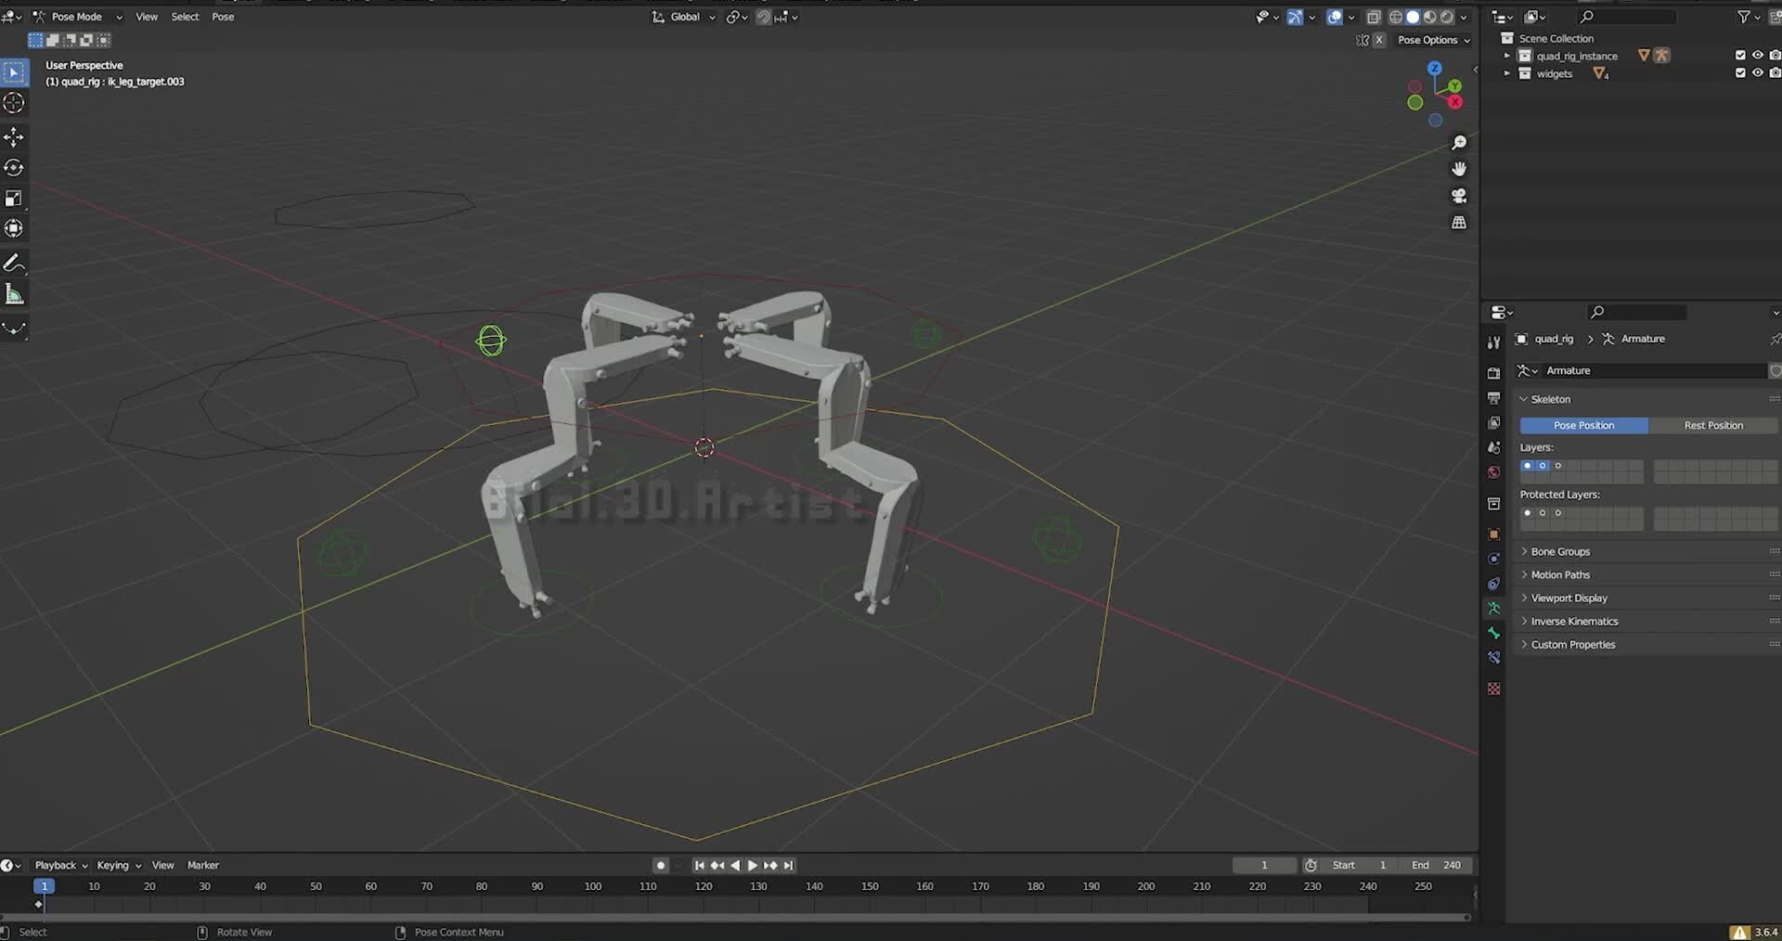Image resolution: width=1782 pixels, height=941 pixels.
Task: Open the Bone Constraint properties tab
Action: pyautogui.click(x=1494, y=657)
